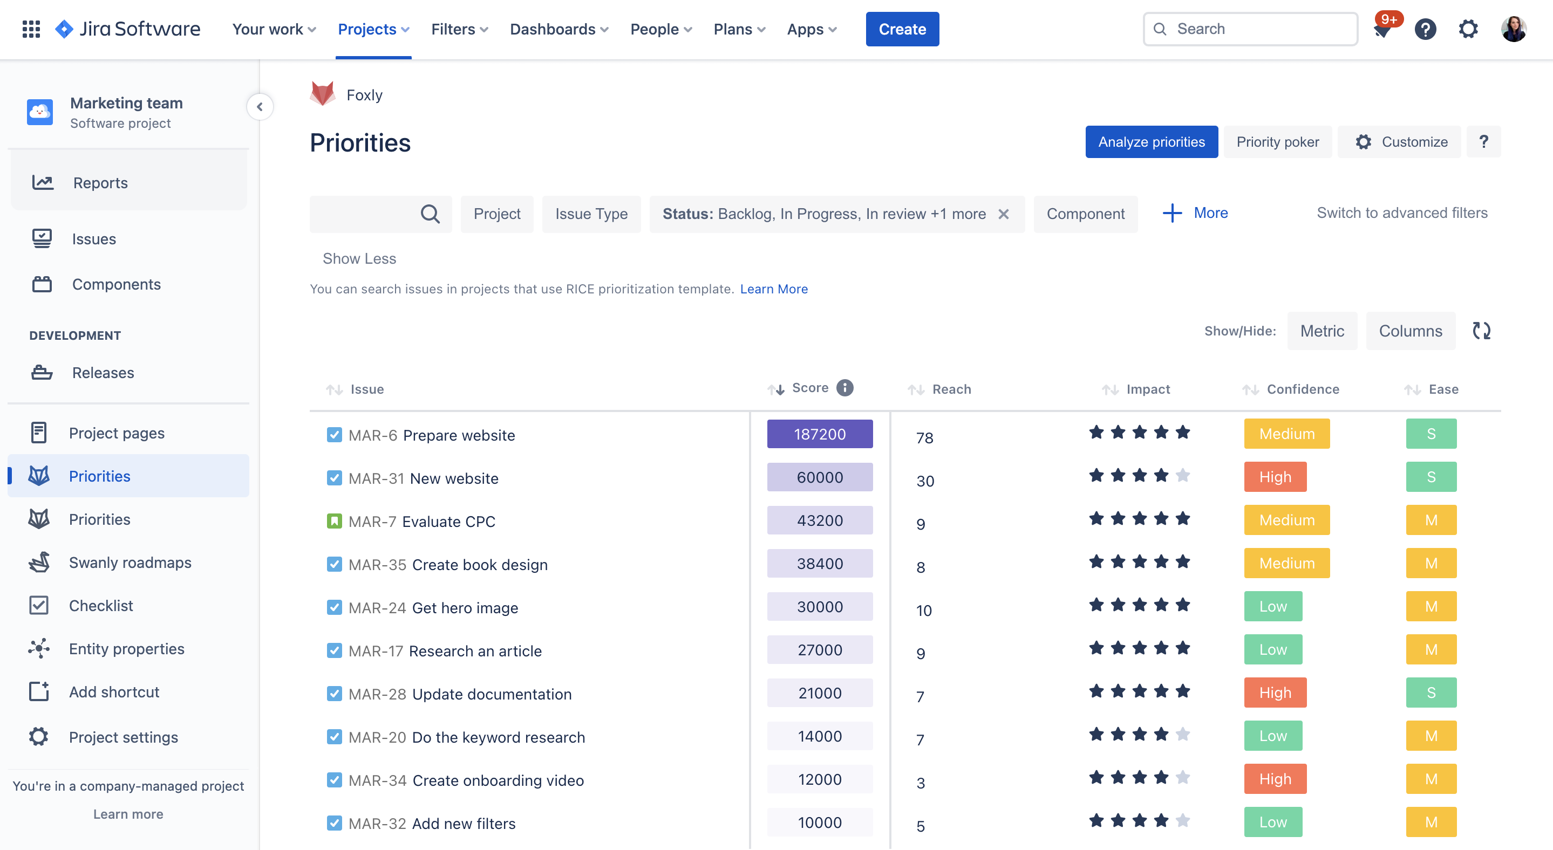Open the Jira app switcher grid

(31, 29)
